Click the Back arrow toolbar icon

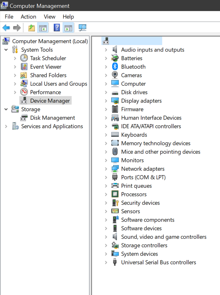tap(6, 28)
